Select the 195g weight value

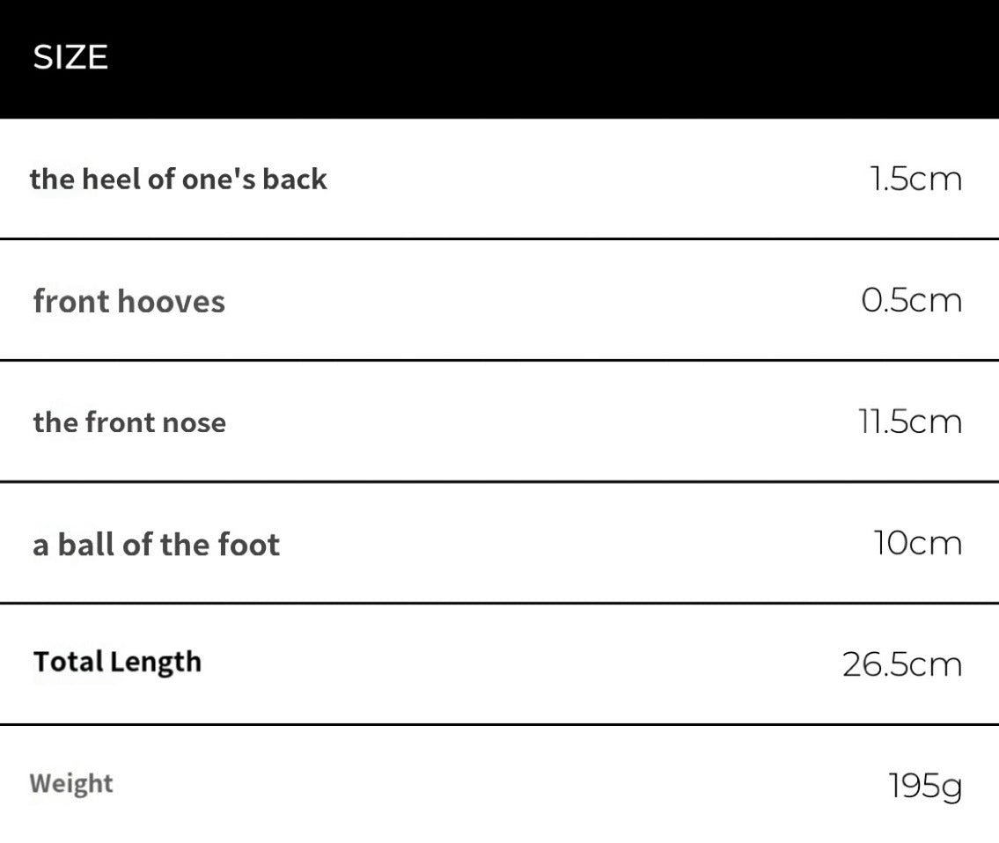[x=925, y=787]
